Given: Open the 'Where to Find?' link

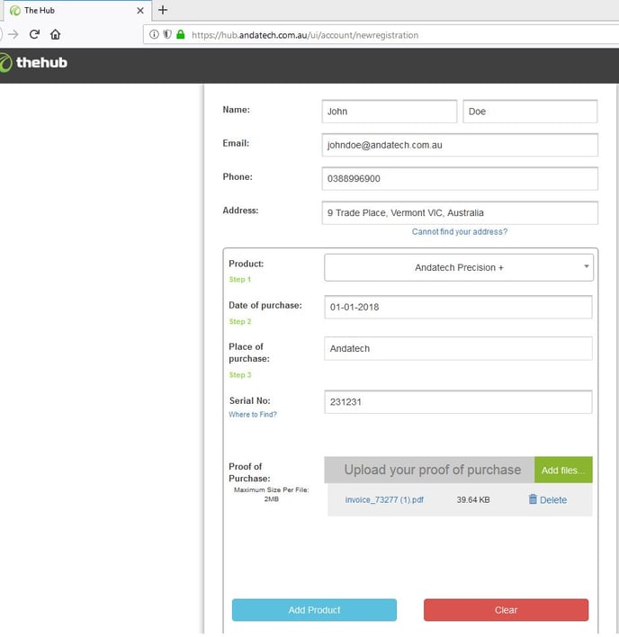Looking at the screenshot, I should tap(253, 415).
